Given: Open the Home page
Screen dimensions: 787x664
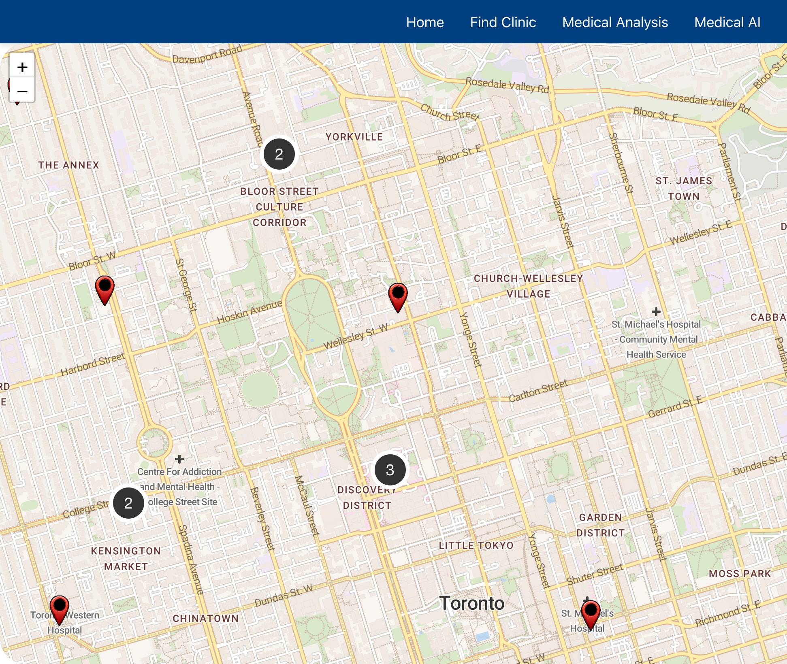Looking at the screenshot, I should coord(425,22).
